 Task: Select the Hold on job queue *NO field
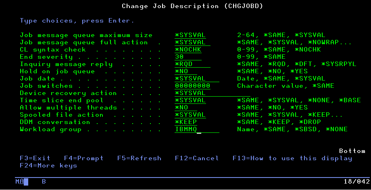(186, 71)
